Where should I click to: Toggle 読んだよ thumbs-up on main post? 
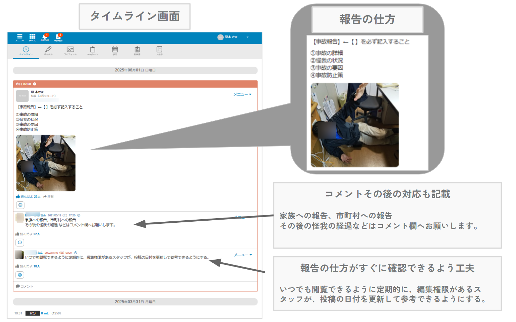[18, 197]
